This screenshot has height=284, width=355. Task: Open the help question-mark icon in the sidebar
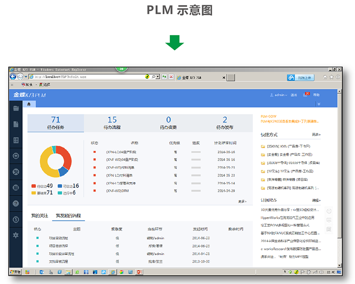point(16,204)
